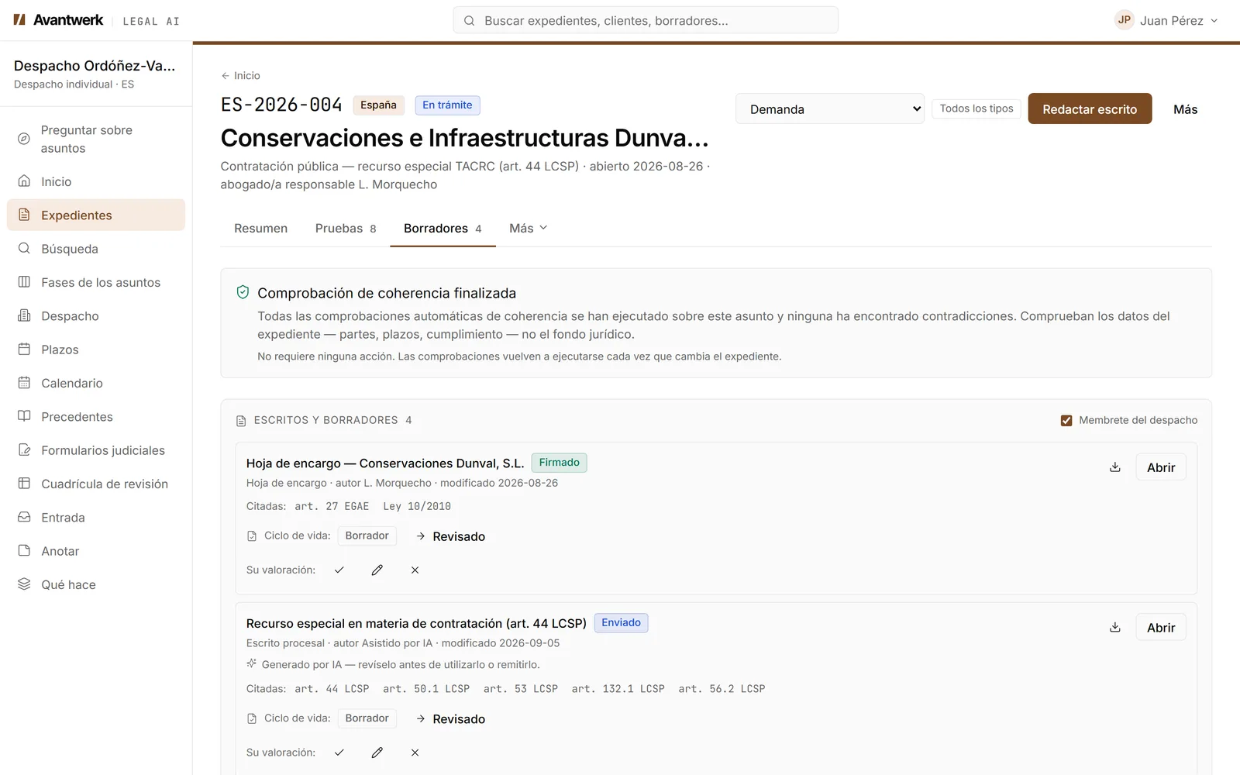Screen dimensions: 1240x775
Task: Open Preguntar sobre asuntos in sidebar
Action: pos(96,139)
